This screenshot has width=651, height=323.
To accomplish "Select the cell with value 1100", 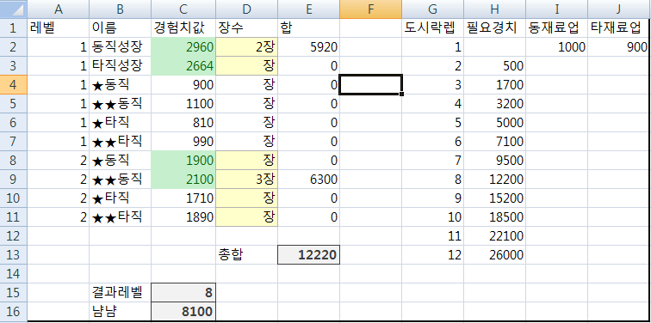I will tap(183, 104).
